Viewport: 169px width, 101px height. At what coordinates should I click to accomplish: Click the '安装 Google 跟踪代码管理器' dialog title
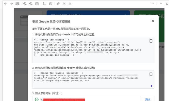point(51,21)
